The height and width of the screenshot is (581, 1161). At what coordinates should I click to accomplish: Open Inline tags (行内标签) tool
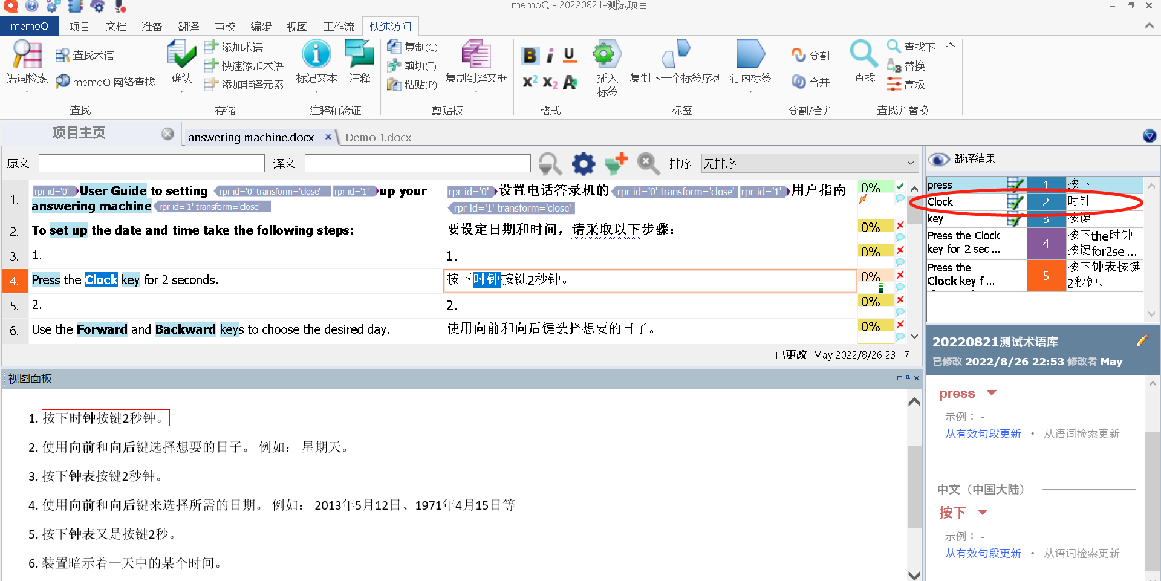750,60
